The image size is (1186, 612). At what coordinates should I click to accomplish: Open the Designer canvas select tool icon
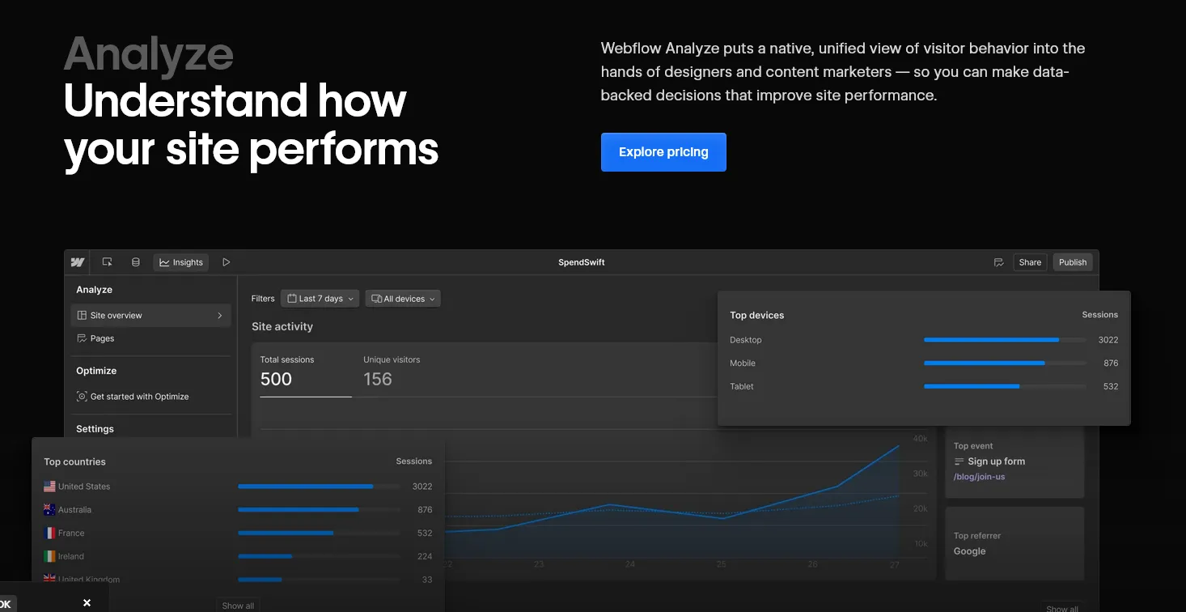(107, 262)
